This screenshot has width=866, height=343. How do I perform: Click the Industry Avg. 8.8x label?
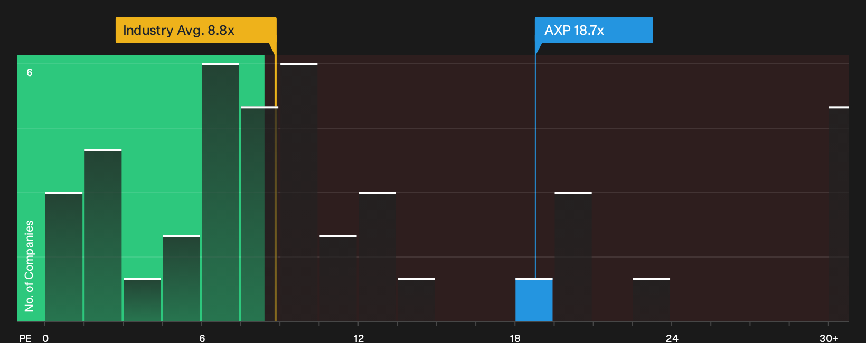coord(196,30)
